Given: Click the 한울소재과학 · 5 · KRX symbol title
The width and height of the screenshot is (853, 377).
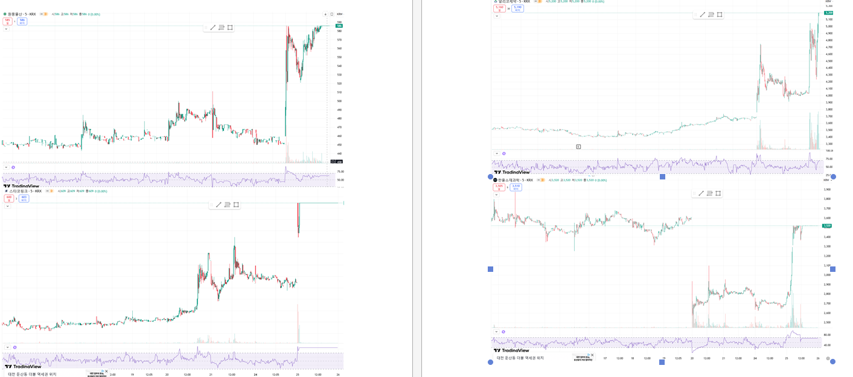Looking at the screenshot, I should 516,180.
